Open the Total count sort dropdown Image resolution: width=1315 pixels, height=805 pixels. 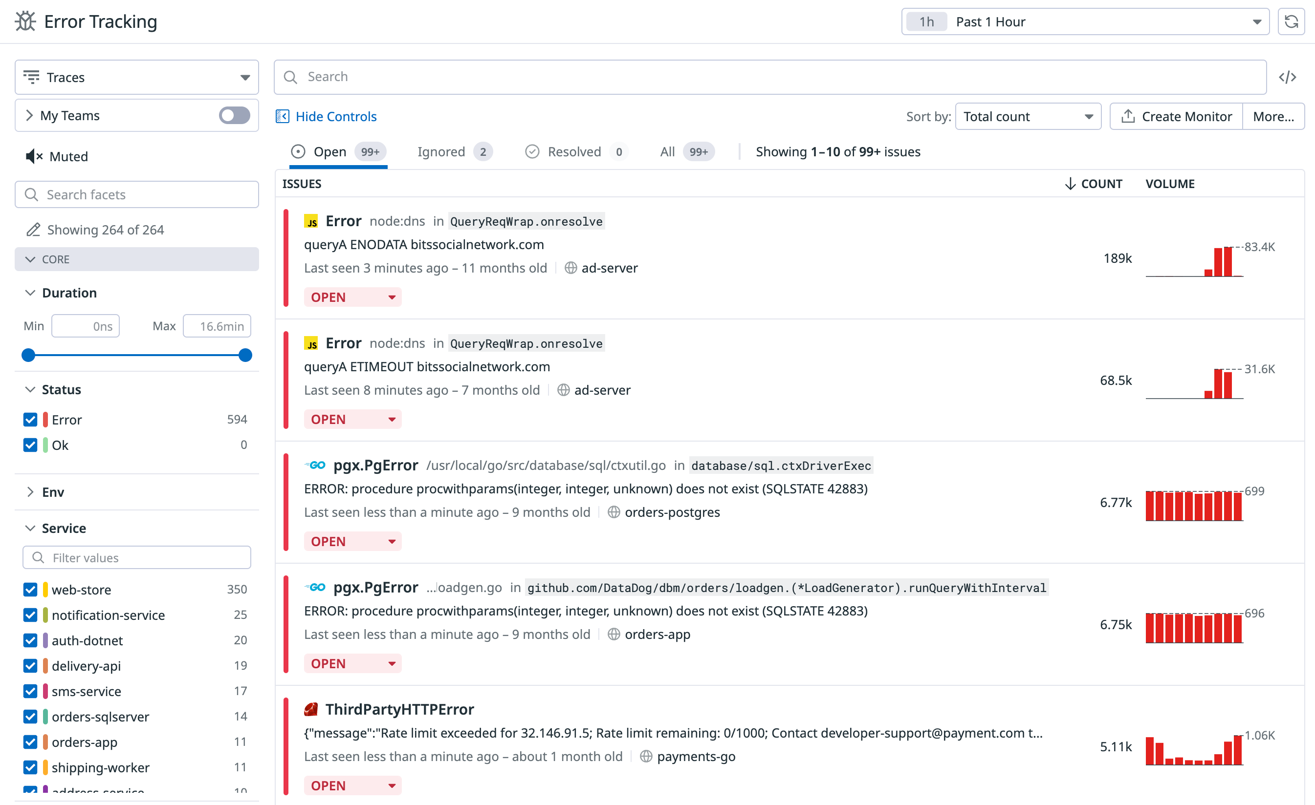tap(1028, 116)
